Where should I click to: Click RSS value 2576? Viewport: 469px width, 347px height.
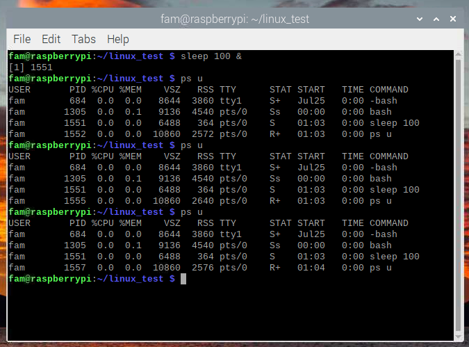(202, 268)
